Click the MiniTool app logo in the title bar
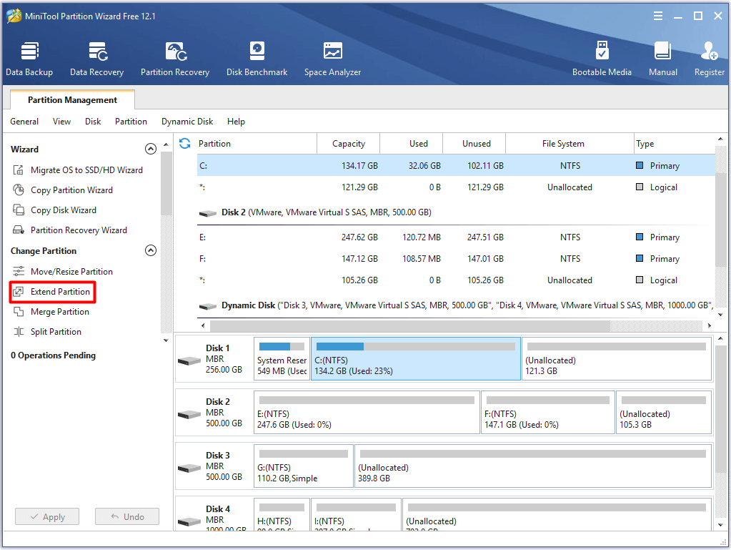Image resolution: width=731 pixels, height=550 pixels. [x=14, y=16]
